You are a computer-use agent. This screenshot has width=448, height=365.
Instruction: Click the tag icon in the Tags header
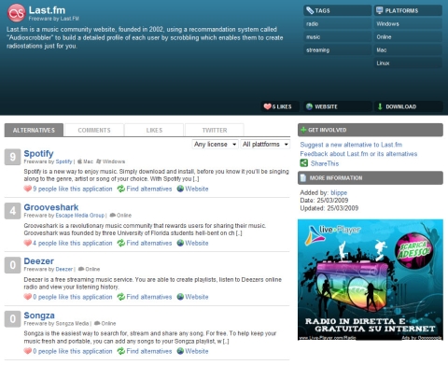pos(310,10)
